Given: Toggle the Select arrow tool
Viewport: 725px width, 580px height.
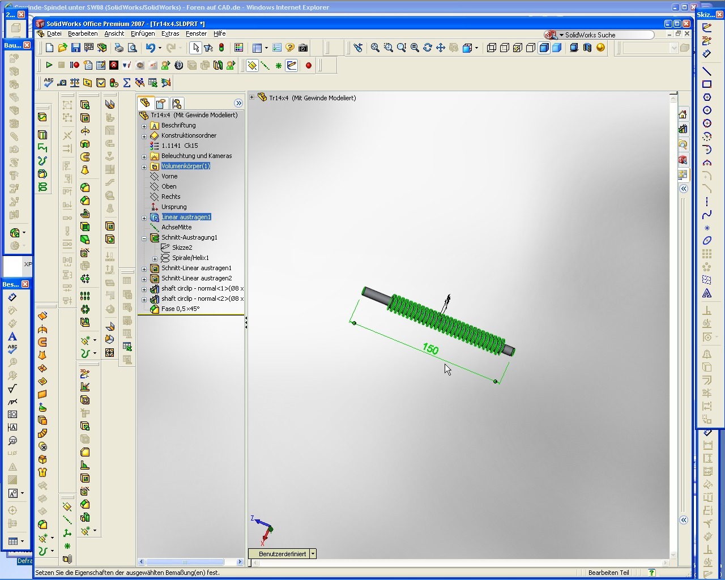Looking at the screenshot, I should coord(195,48).
